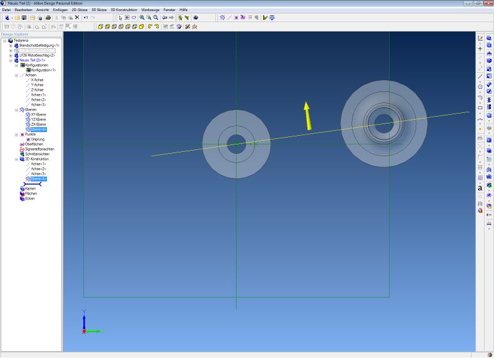Select Z-Achse in the tree

click(37, 90)
